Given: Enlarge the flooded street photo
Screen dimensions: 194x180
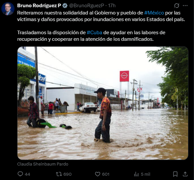Looking at the screenshot, I should [x=103, y=103].
